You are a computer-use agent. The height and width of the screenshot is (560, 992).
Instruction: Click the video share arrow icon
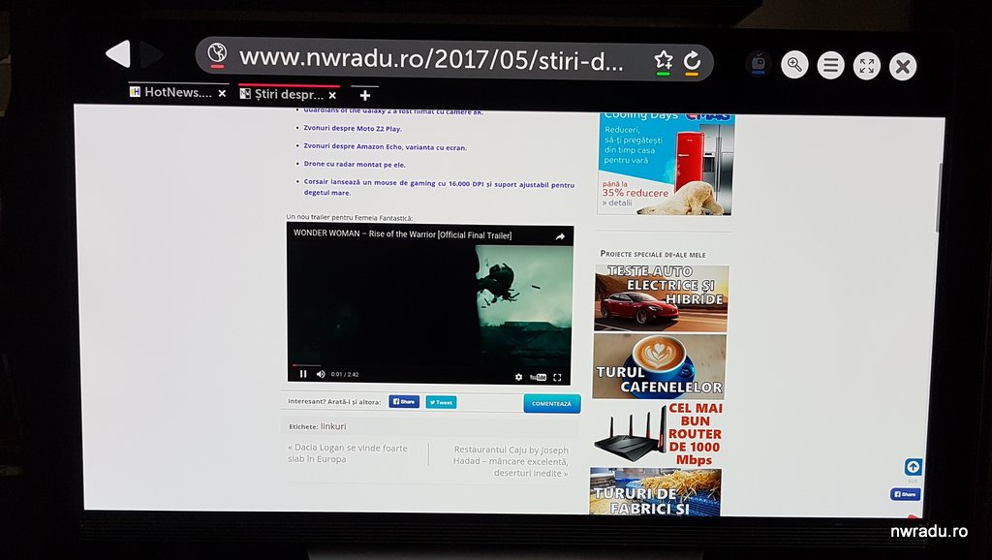(x=560, y=237)
